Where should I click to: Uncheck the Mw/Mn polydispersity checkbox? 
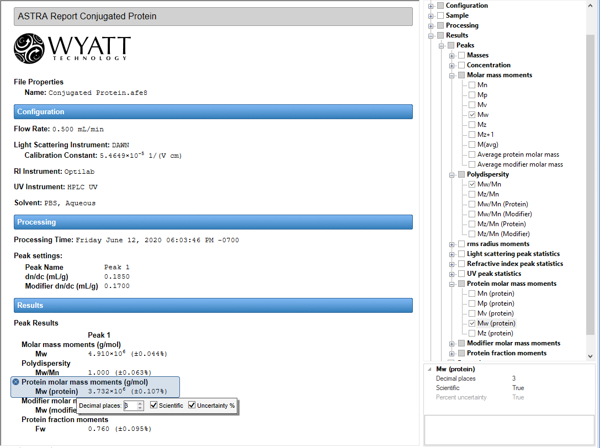coord(472,184)
